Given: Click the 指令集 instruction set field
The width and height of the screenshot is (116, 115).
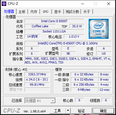Looking at the screenshot, I should 68,60.
